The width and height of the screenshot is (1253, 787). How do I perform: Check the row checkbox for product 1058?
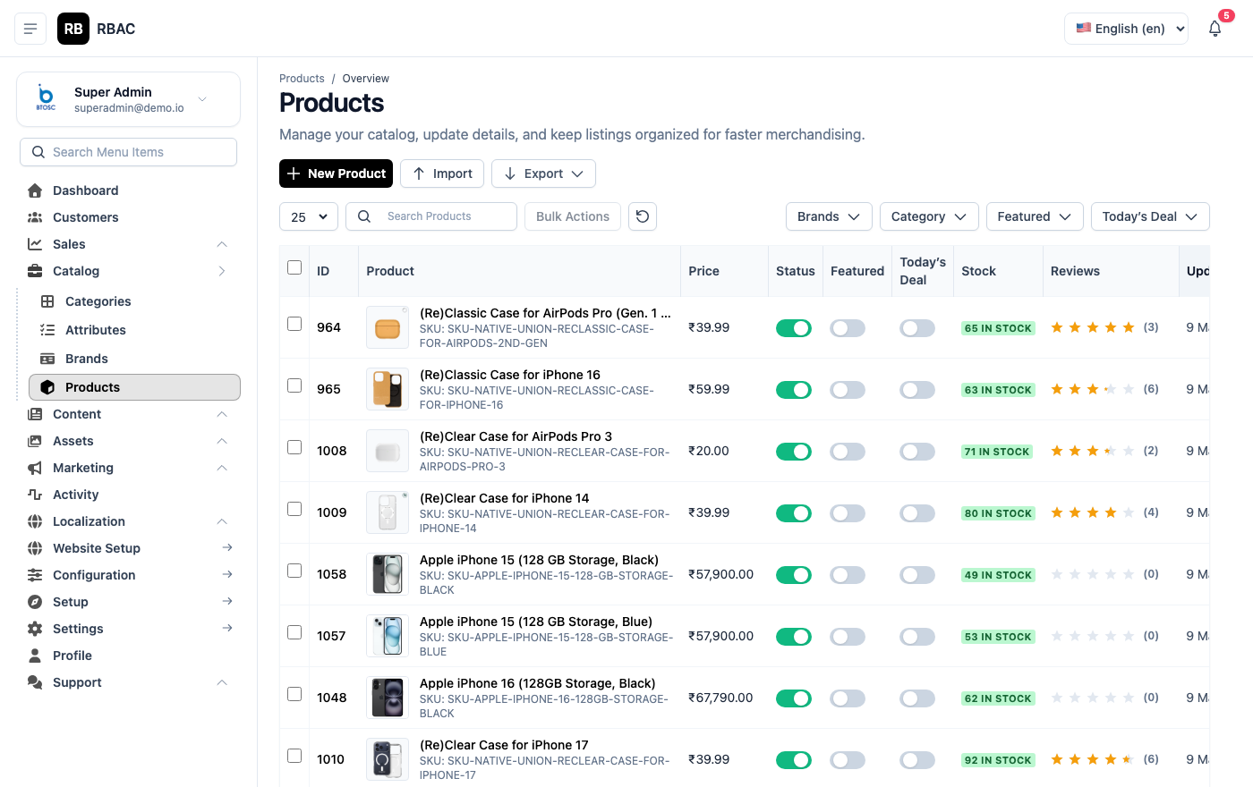pyautogui.click(x=294, y=571)
